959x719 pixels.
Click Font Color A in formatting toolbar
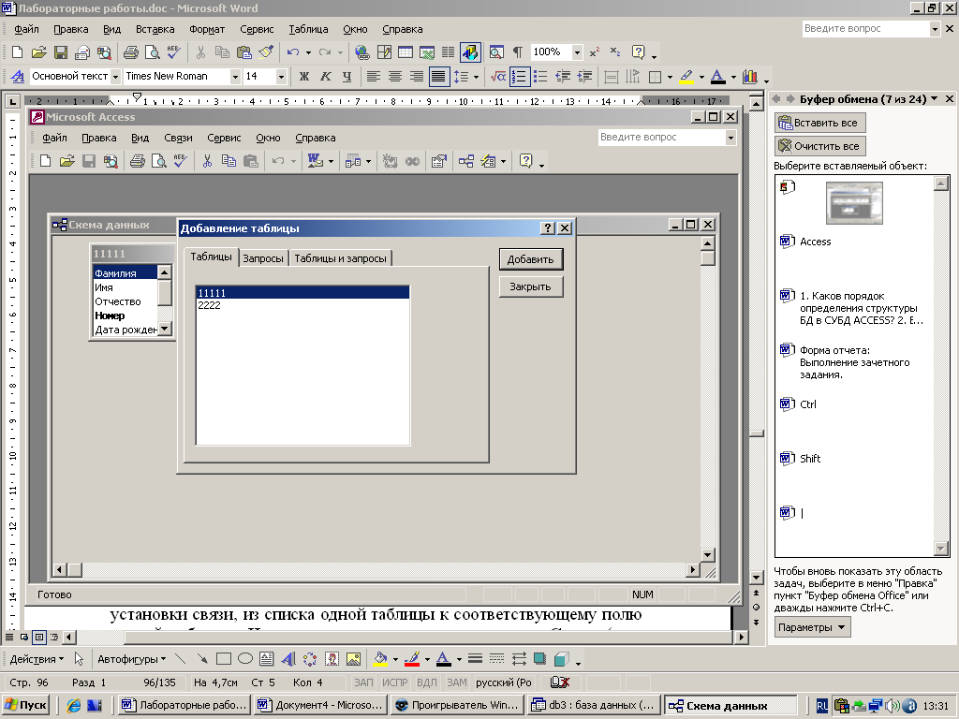718,77
